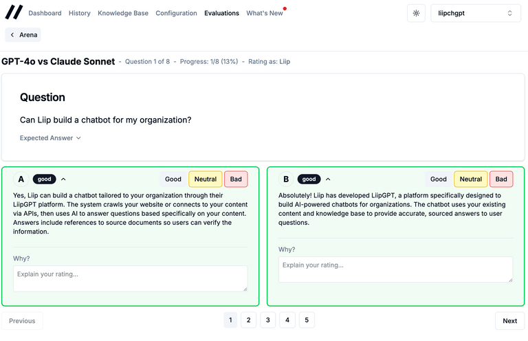Click the back arrow in Arena button

tap(12, 34)
